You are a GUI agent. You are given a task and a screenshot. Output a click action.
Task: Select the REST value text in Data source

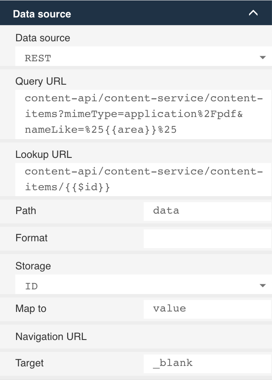(x=37, y=57)
